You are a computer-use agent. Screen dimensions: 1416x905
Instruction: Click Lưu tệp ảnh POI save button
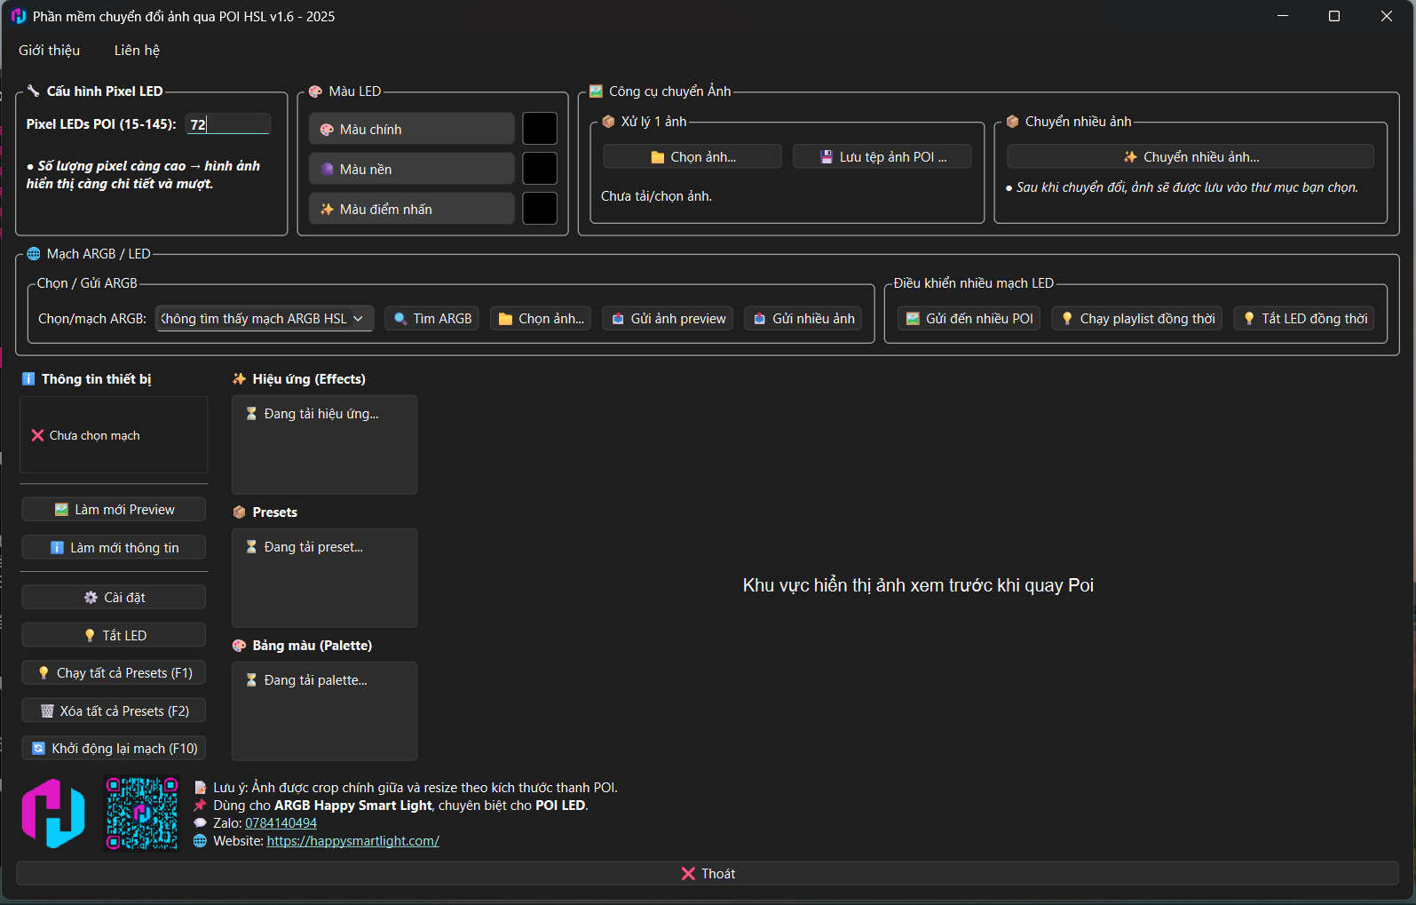pos(882,157)
